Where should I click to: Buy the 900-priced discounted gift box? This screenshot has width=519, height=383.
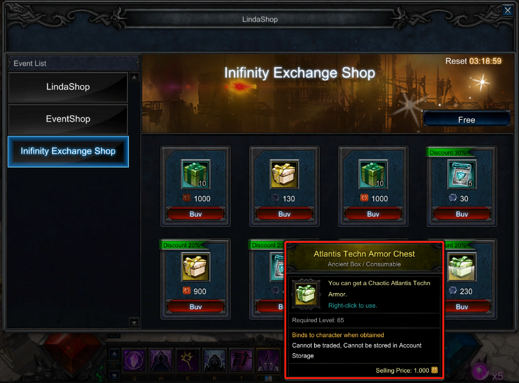195,307
